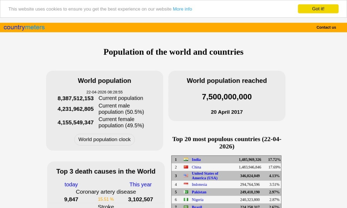
Task: Switch to today death causes column
Action: coord(71,184)
